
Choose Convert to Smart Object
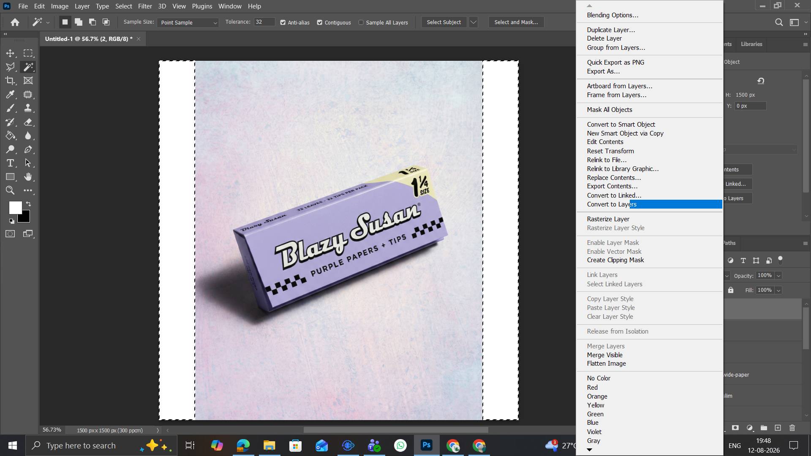click(621, 125)
